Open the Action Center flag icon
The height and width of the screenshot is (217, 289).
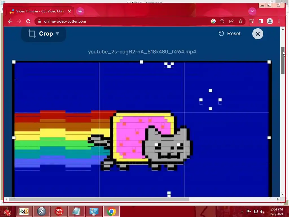coord(249,211)
